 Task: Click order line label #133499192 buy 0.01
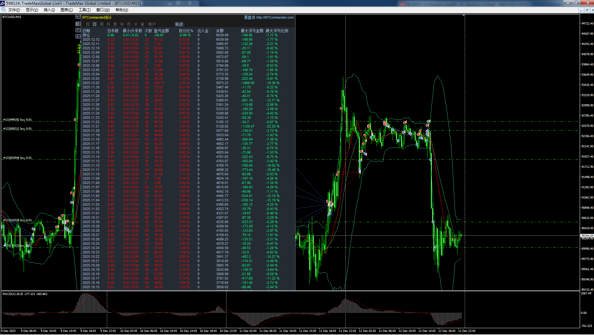click(x=17, y=119)
